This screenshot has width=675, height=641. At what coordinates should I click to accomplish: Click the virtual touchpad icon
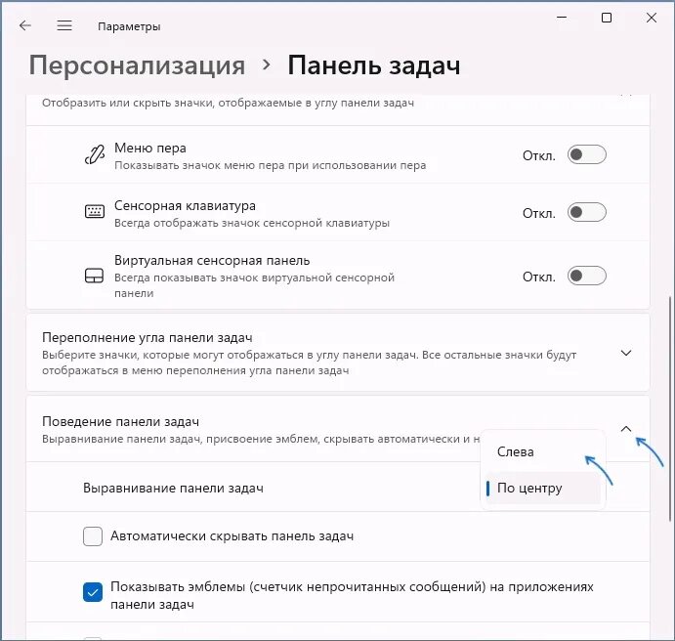coord(95,276)
